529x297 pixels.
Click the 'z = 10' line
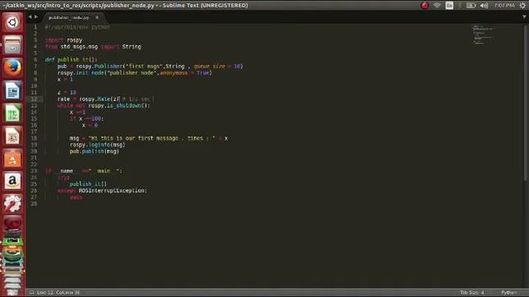pyautogui.click(x=67, y=92)
